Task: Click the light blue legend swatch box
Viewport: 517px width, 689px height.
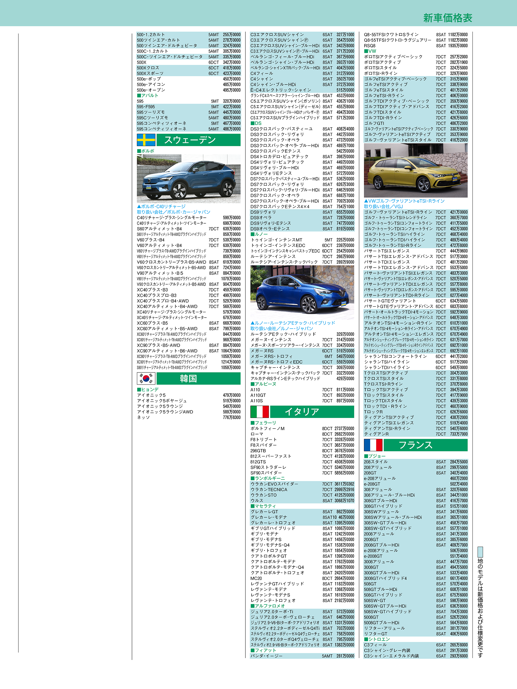Action: (x=480, y=552)
